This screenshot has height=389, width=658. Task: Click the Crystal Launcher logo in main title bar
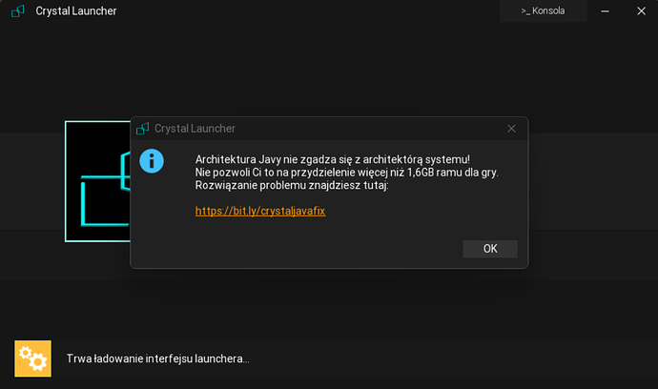pyautogui.click(x=18, y=11)
